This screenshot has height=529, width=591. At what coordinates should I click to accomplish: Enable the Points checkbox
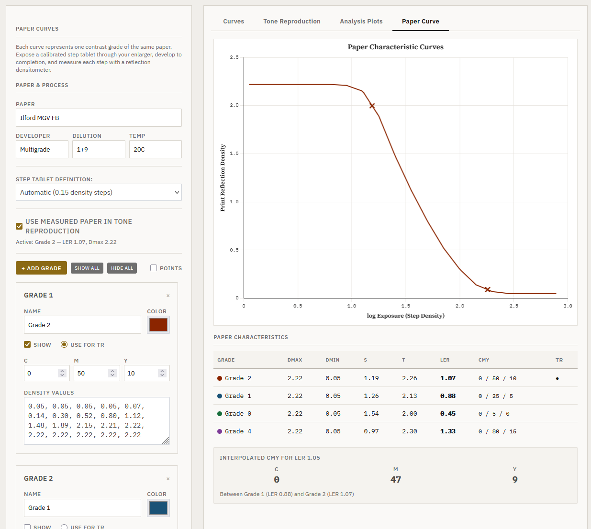(154, 268)
